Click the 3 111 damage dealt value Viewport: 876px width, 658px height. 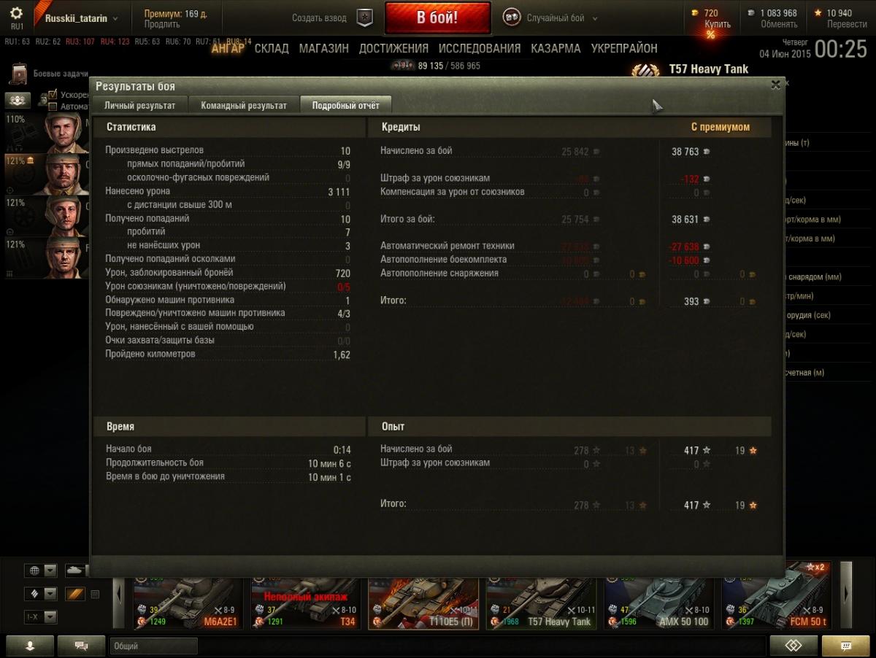(339, 191)
